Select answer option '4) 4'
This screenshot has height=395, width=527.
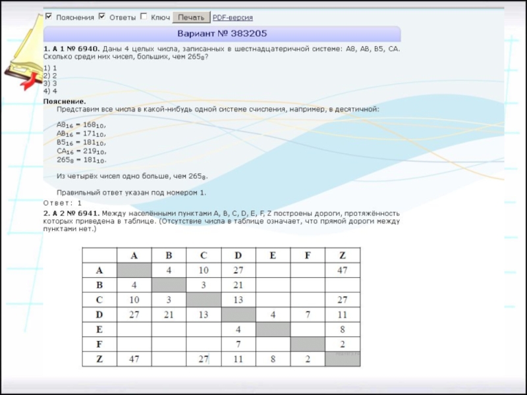click(50, 91)
